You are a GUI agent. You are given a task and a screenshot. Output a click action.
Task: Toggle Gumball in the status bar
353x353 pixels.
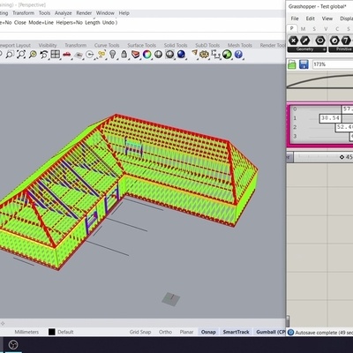tap(270, 332)
